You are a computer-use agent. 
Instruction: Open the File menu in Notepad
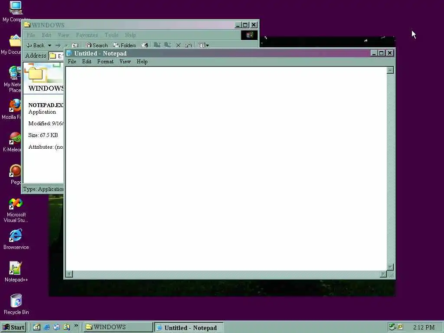[72, 62]
